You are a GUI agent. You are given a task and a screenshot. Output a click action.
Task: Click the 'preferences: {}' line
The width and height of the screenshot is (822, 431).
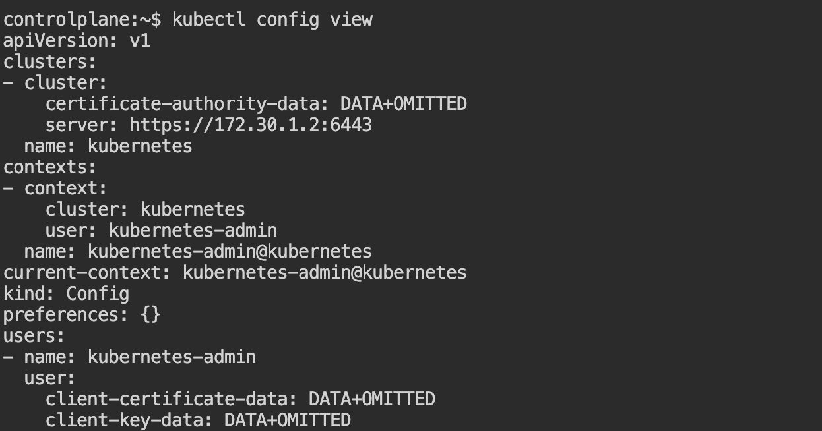pos(82,314)
